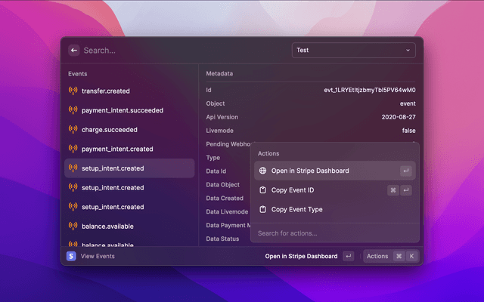The image size is (484, 302).
Task: Focus the Search events input field
Action: click(181, 51)
